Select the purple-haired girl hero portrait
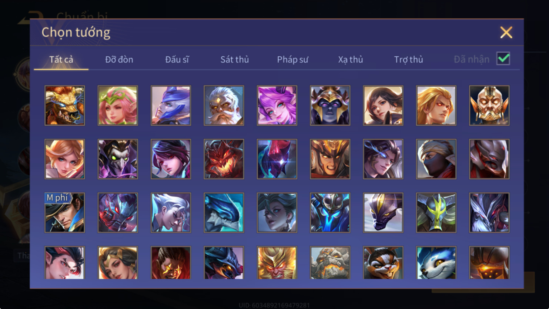549x309 pixels. point(277,106)
